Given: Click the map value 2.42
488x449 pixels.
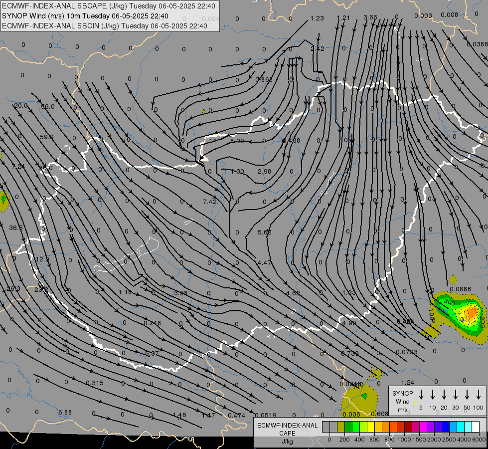Looking at the screenshot, I should pos(318,48).
